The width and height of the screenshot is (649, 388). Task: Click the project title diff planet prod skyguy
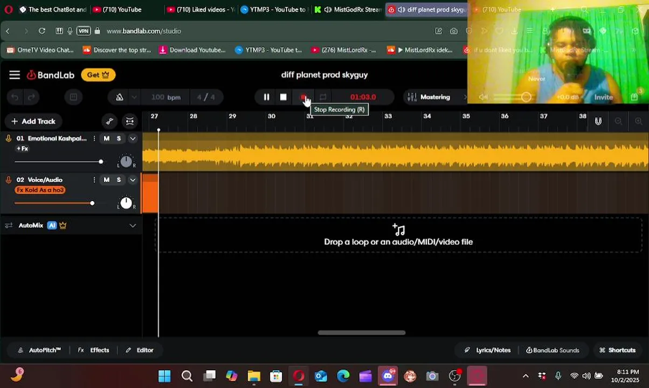coord(324,75)
